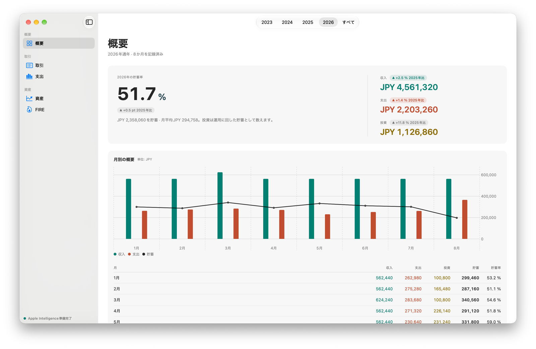Image resolution: width=536 pixels, height=349 pixels.
Task: Switch to the 2024 year tab
Action: tap(287, 22)
